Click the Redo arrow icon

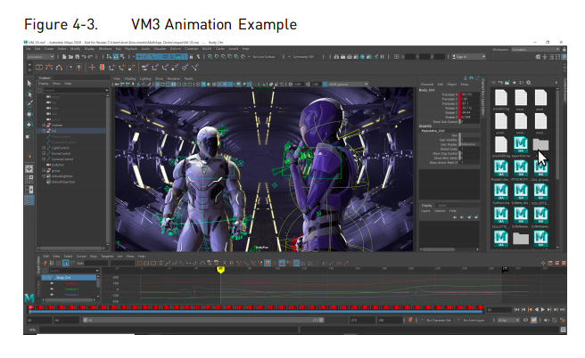click(90, 57)
